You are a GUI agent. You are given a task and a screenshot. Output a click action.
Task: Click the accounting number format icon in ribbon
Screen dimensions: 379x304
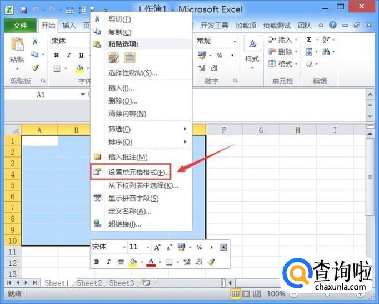[x=202, y=55]
